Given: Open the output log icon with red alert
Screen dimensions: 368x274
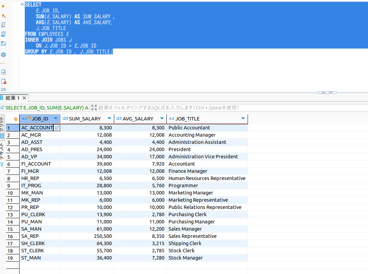Looking at the screenshot, I should (x=4, y=82).
